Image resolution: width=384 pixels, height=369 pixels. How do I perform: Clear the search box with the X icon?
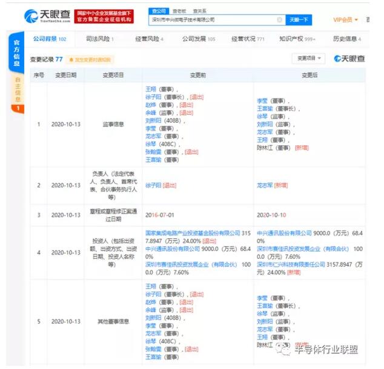tap(279, 20)
